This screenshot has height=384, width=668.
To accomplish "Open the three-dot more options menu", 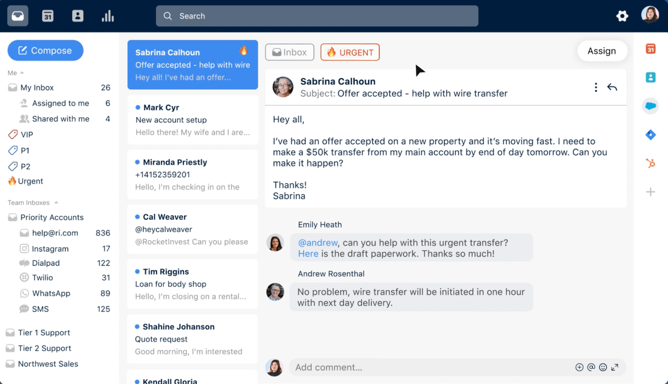I will (595, 88).
